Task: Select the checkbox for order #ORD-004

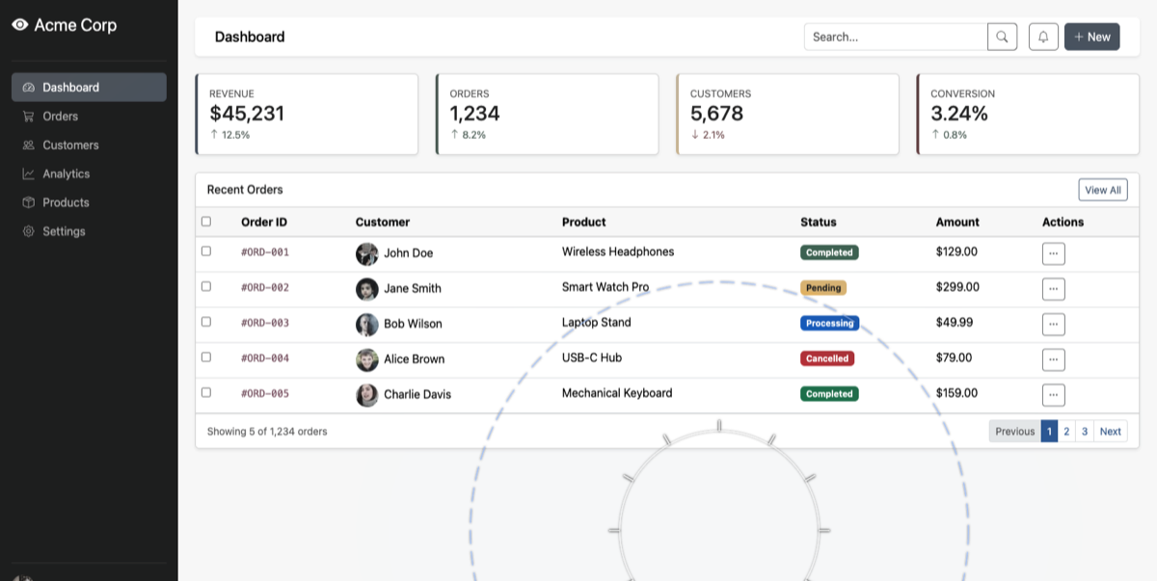Action: coord(205,357)
